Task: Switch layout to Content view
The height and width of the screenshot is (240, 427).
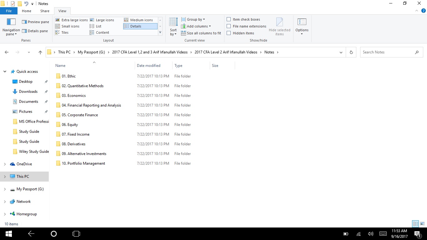Action: point(99,32)
